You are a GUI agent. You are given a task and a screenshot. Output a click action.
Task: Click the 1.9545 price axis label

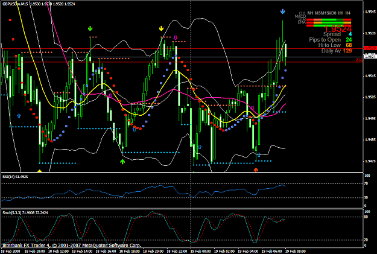coord(370,11)
